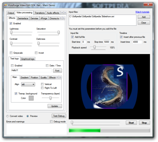The image size is (158, 142).
Task: Clear the input files list
Action: click(144, 23)
